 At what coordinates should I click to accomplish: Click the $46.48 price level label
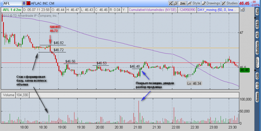[135, 67]
